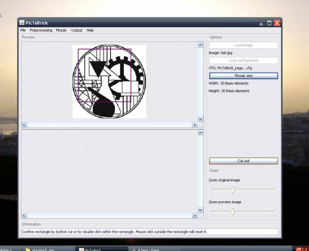Open the File menu
This screenshot has height=251, width=309.
[x=23, y=30]
